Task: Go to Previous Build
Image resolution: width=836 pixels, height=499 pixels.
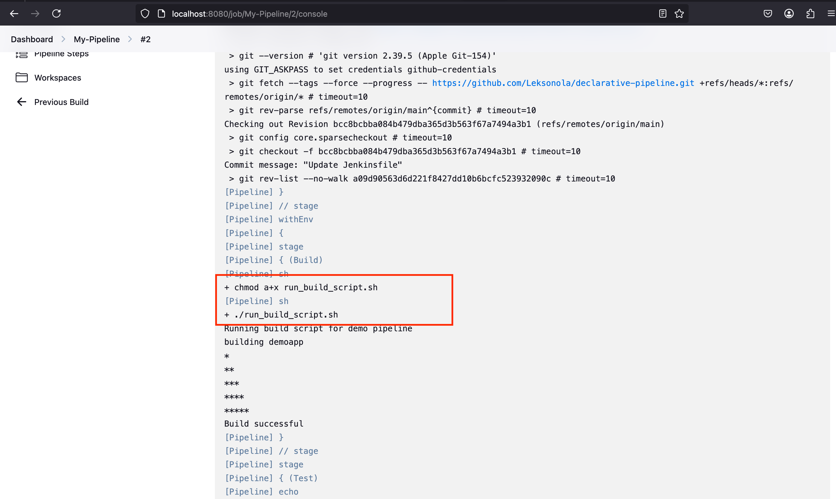Action: (x=61, y=102)
